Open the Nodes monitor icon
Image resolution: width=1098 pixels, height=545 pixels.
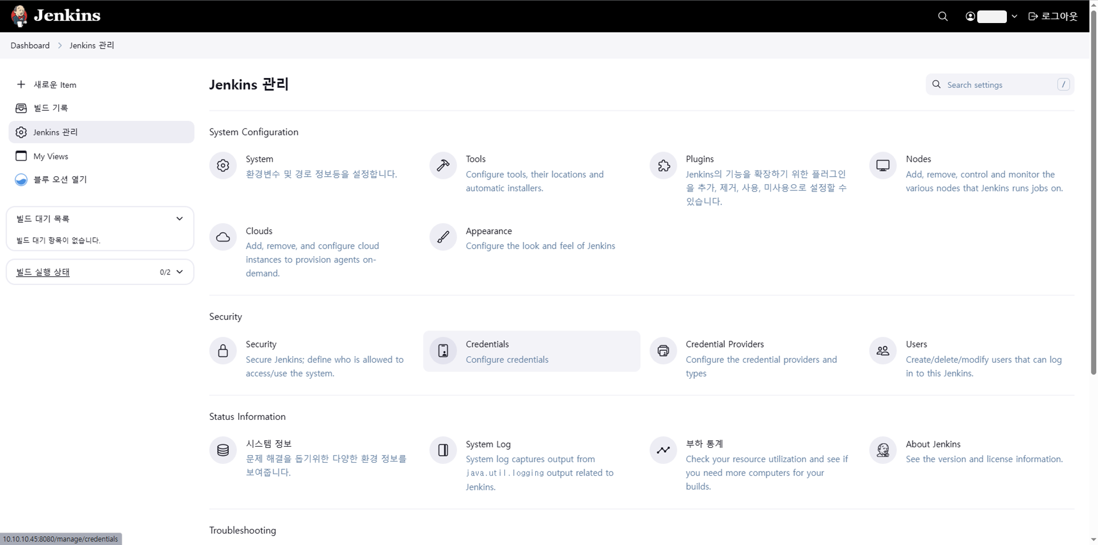tap(883, 165)
